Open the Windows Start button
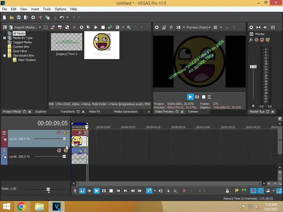The width and height of the screenshot is (283, 212). (7, 206)
